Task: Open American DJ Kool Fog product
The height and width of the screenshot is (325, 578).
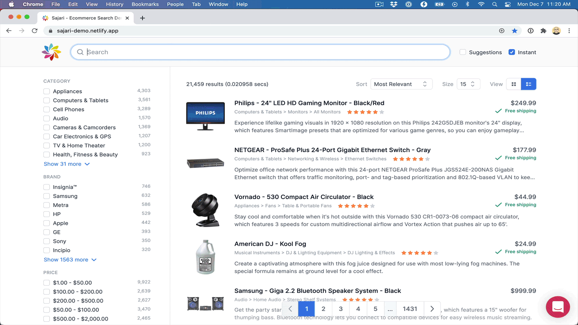Action: click(270, 244)
